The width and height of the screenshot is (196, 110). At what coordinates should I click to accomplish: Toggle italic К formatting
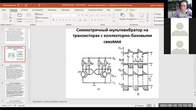(57, 20)
